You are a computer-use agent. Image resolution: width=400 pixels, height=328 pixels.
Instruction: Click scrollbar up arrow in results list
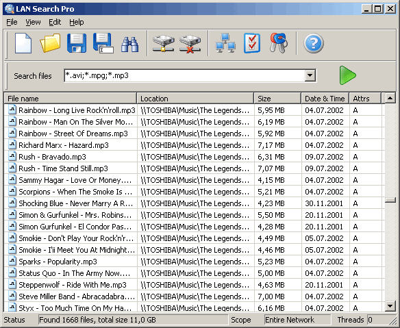point(390,98)
